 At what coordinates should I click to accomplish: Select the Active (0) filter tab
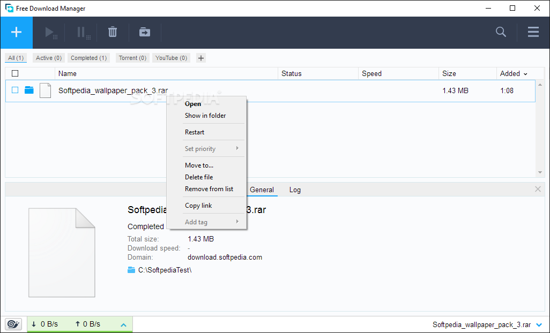click(x=49, y=58)
